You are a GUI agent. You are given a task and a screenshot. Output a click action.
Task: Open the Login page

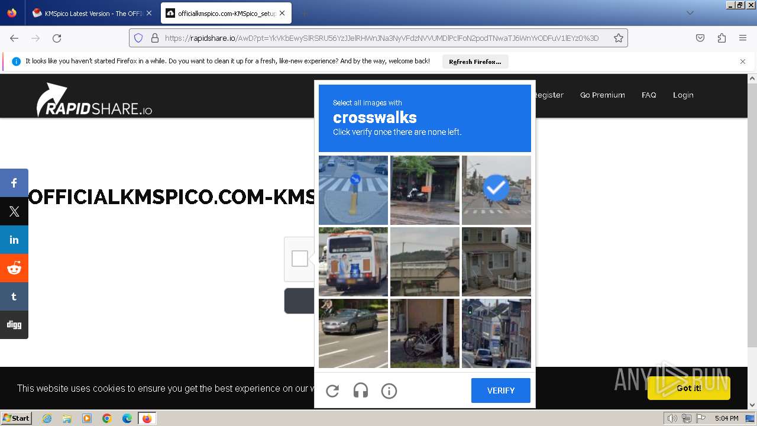click(x=683, y=95)
